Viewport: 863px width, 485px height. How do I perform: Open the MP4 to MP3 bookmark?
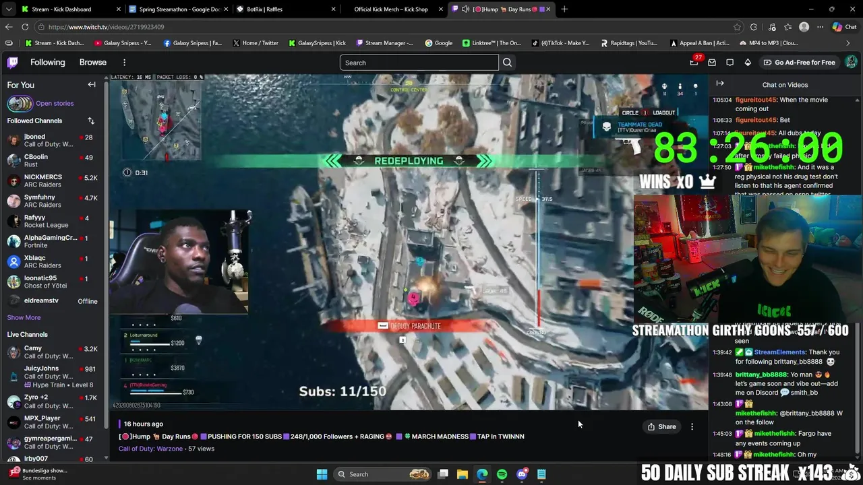(768, 43)
